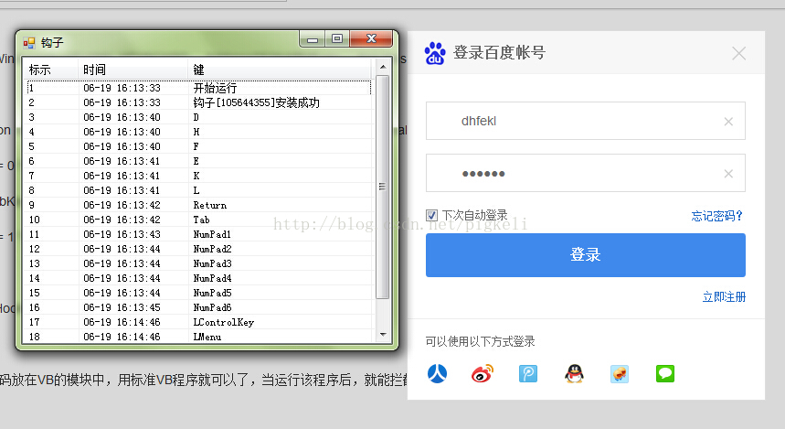Click the 钩子 window title icon
This screenshot has width=785, height=429.
29,43
